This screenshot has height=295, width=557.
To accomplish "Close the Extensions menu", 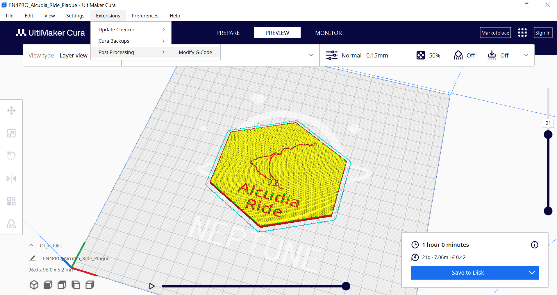I will (x=108, y=16).
